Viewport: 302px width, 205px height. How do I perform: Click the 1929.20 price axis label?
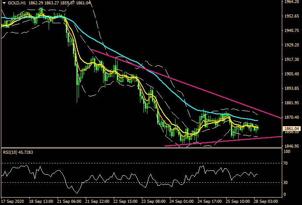tap(291, 45)
